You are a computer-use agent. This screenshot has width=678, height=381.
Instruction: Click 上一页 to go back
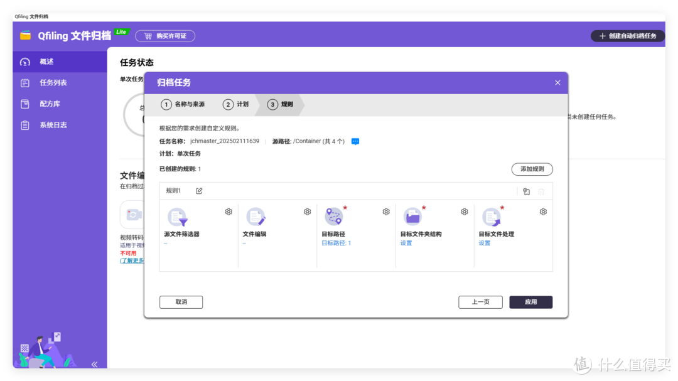(480, 302)
